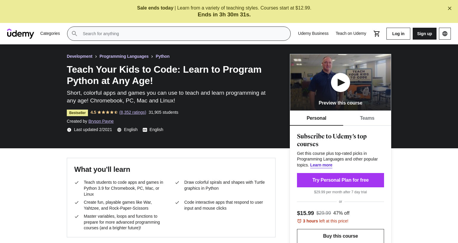
Task: Go to Programming Languages breadcrumb
Action: tap(124, 56)
